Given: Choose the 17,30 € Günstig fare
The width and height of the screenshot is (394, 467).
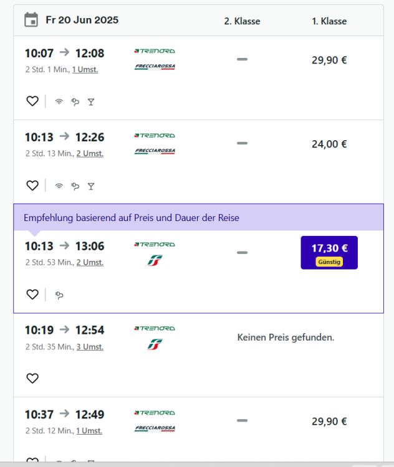Looking at the screenshot, I should pyautogui.click(x=329, y=252).
